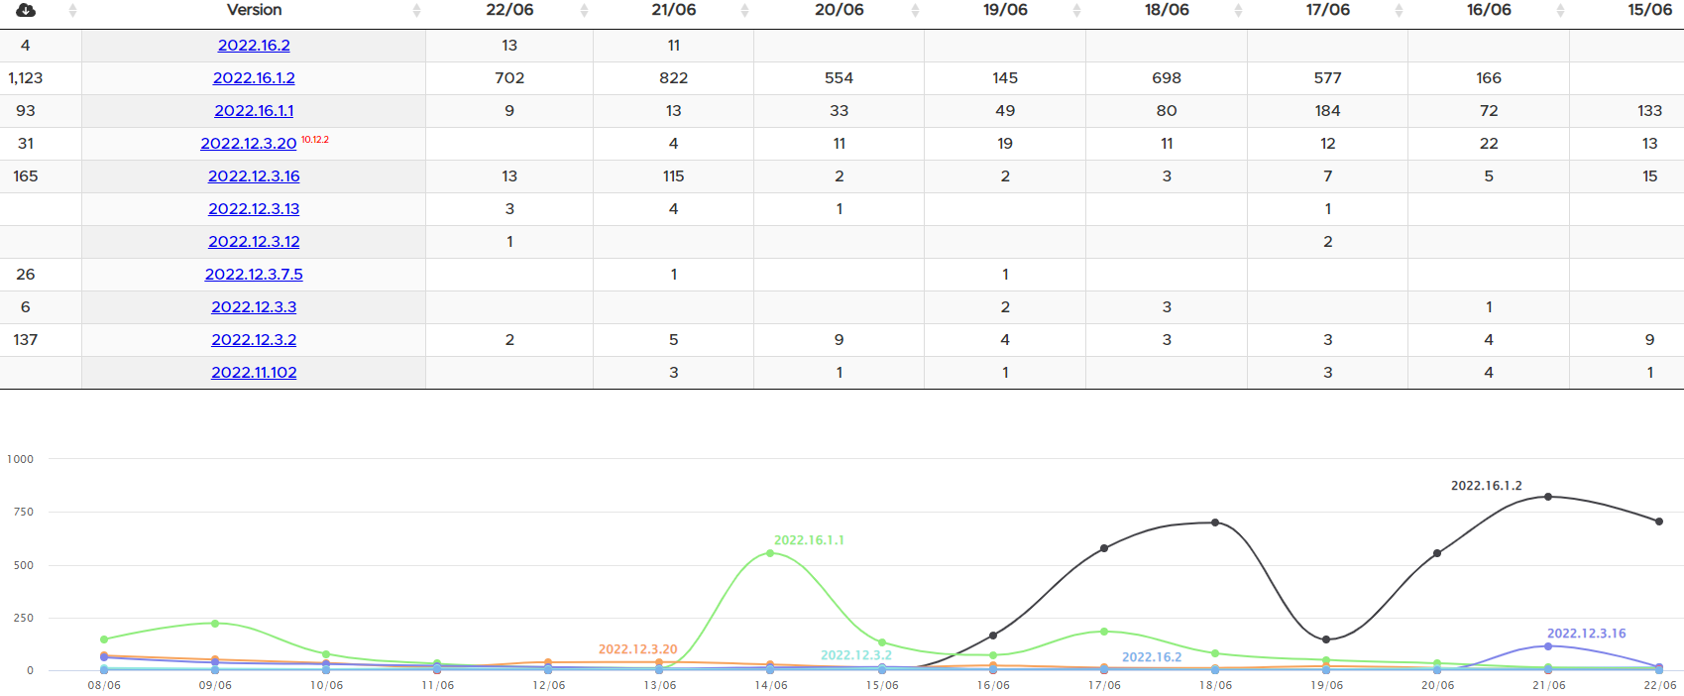The width and height of the screenshot is (1684, 696).
Task: Select cell 698 in the 18/06 column
Action: [x=1167, y=78]
